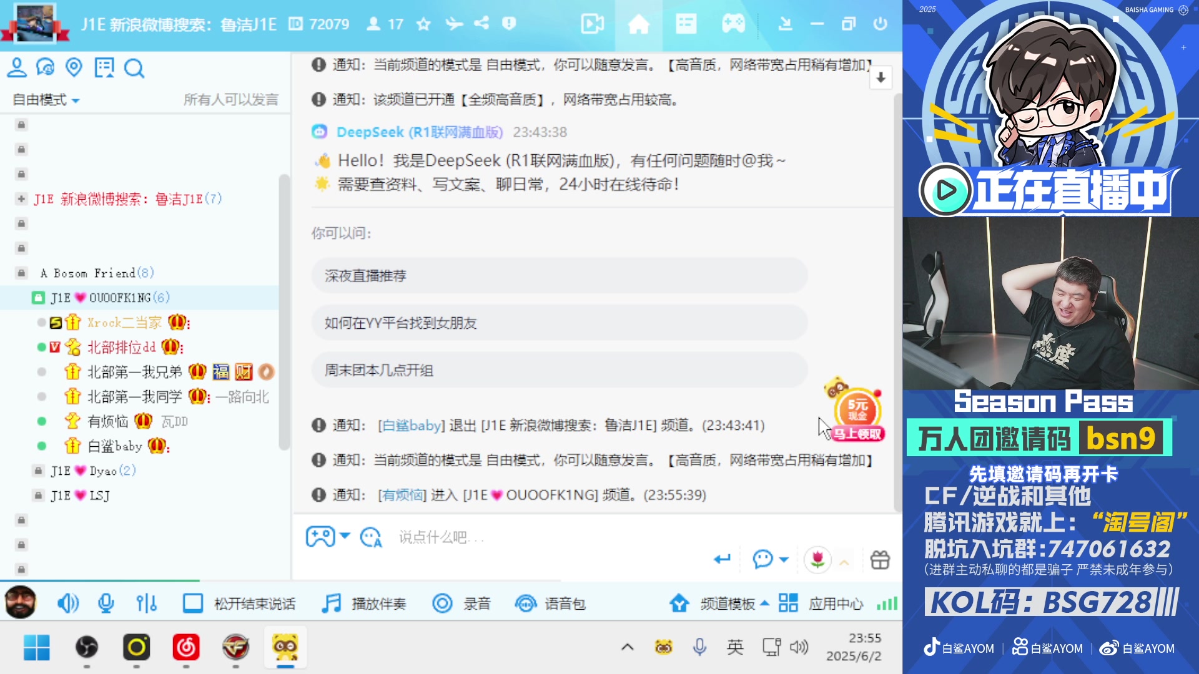Click the 白鲨baby link in exit notice
This screenshot has height=674, width=1199.
coord(411,426)
